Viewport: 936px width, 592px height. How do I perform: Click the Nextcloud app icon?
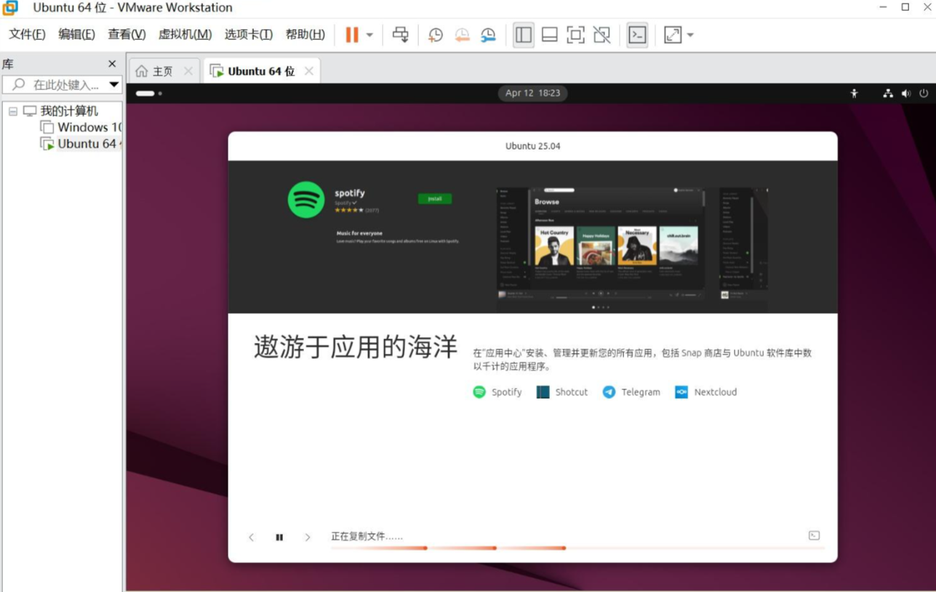(681, 392)
